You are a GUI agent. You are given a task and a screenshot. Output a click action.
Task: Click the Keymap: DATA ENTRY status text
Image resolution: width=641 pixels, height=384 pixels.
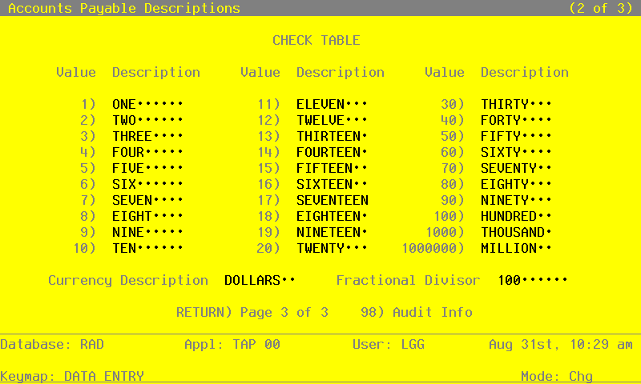pos(72,376)
